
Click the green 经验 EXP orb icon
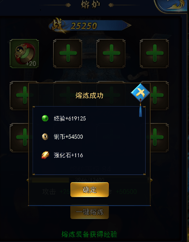coord(45,119)
